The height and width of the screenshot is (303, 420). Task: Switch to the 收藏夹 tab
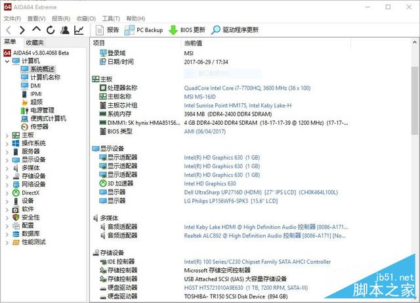[35, 43]
